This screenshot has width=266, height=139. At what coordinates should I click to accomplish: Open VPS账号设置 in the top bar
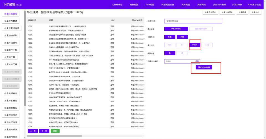(x=254, y=5)
